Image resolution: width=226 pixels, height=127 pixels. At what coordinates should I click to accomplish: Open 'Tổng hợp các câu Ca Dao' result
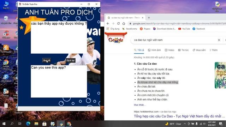179,116
